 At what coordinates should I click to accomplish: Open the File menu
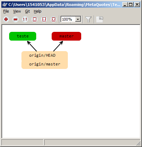[6, 11]
